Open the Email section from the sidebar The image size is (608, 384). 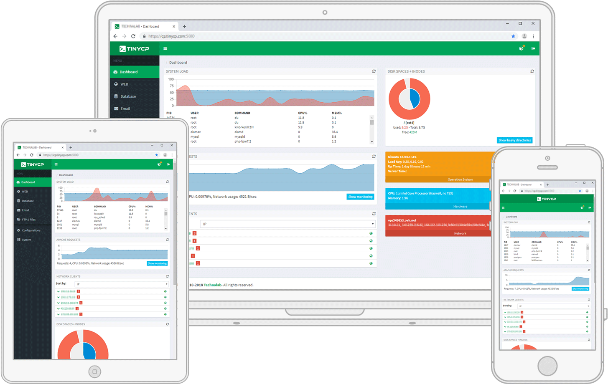pyautogui.click(x=125, y=109)
